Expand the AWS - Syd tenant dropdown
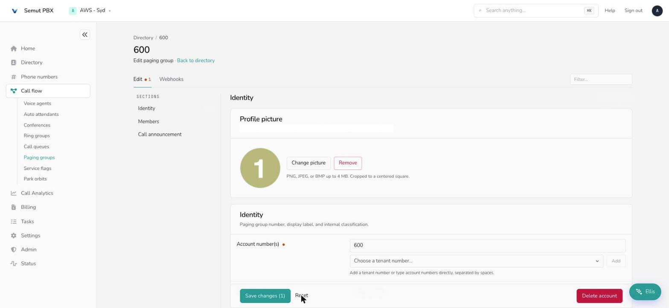The image size is (669, 308). tap(90, 11)
